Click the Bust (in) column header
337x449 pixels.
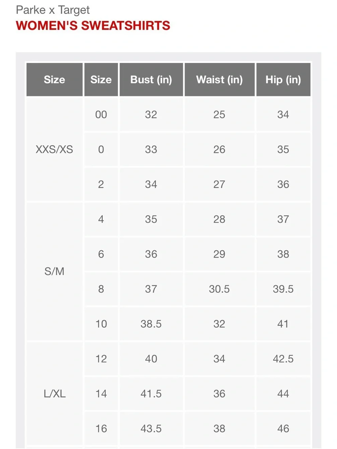(151, 79)
